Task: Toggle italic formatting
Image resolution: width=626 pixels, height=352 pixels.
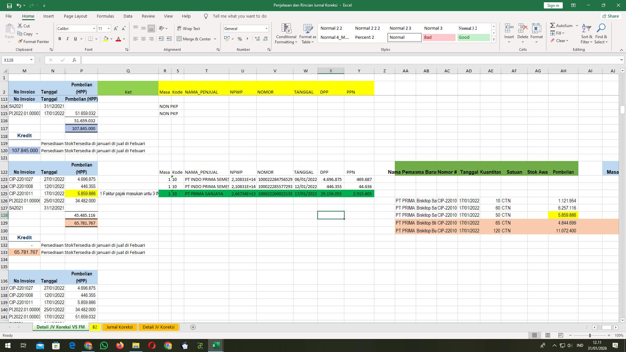Action: [x=67, y=38]
